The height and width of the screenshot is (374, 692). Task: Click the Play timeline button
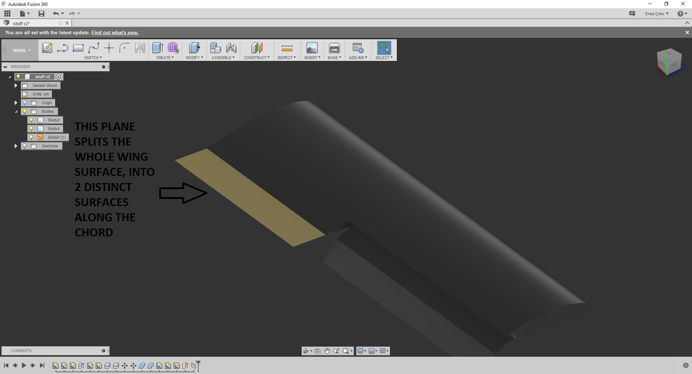[x=24, y=365]
